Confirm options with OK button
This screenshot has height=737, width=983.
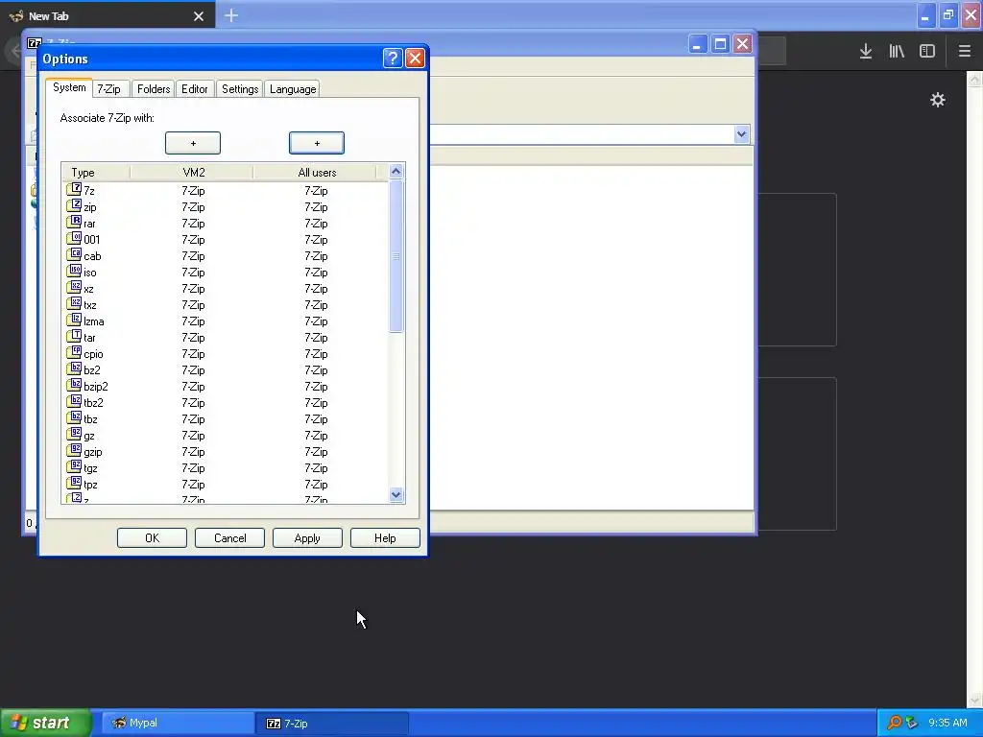pos(152,537)
